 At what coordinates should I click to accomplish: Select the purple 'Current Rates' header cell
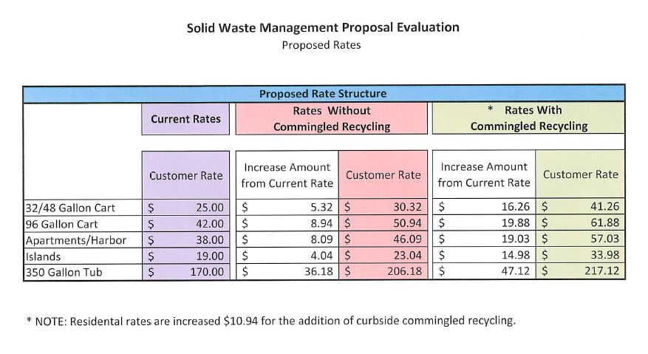click(185, 118)
